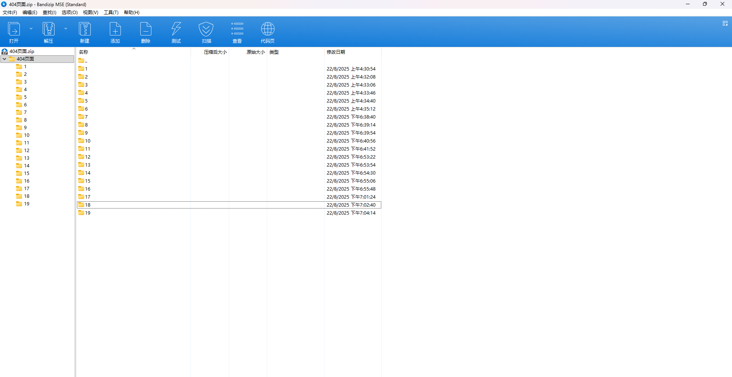Click folder icon of row 12 in file list
The image size is (732, 377).
tap(81, 157)
